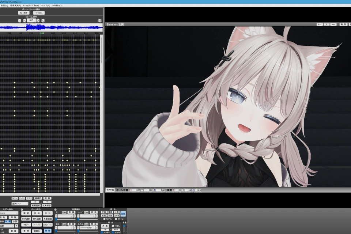Screen dimensions: 351x234
Task: Collapse the 表情操作 panel minus icon
Action: click(x=56, y=210)
